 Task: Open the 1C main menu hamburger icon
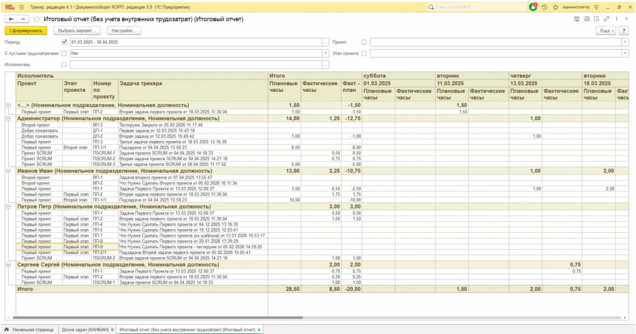coord(22,7)
